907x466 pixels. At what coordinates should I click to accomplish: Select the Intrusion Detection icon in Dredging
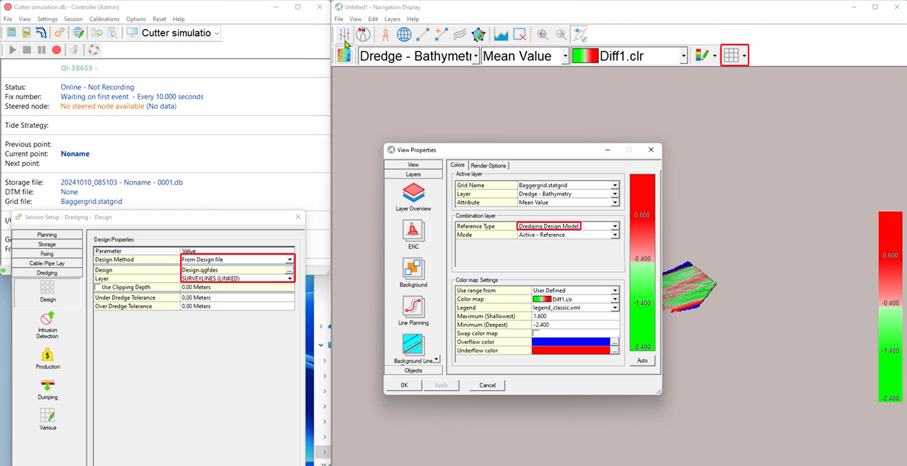(x=47, y=318)
